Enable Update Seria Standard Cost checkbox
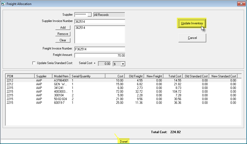Viewport: 247px width, 144px height. tap(34, 63)
